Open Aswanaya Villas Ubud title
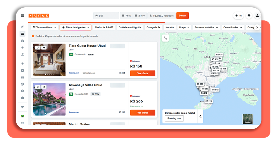278x146 pixels. point(86,85)
